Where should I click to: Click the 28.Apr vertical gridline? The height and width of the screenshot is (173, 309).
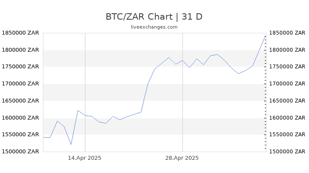click(x=182, y=92)
